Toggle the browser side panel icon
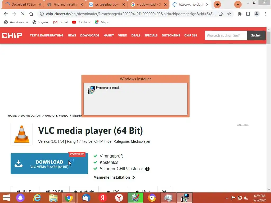Screen dimensions: 271x203 coord(248,14)
